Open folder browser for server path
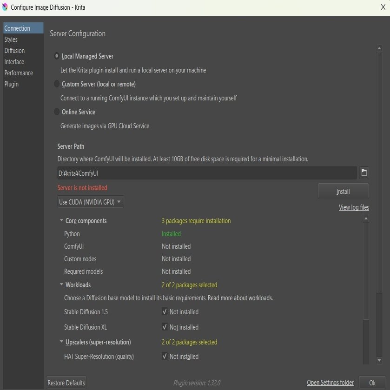The height and width of the screenshot is (390, 390). [364, 172]
